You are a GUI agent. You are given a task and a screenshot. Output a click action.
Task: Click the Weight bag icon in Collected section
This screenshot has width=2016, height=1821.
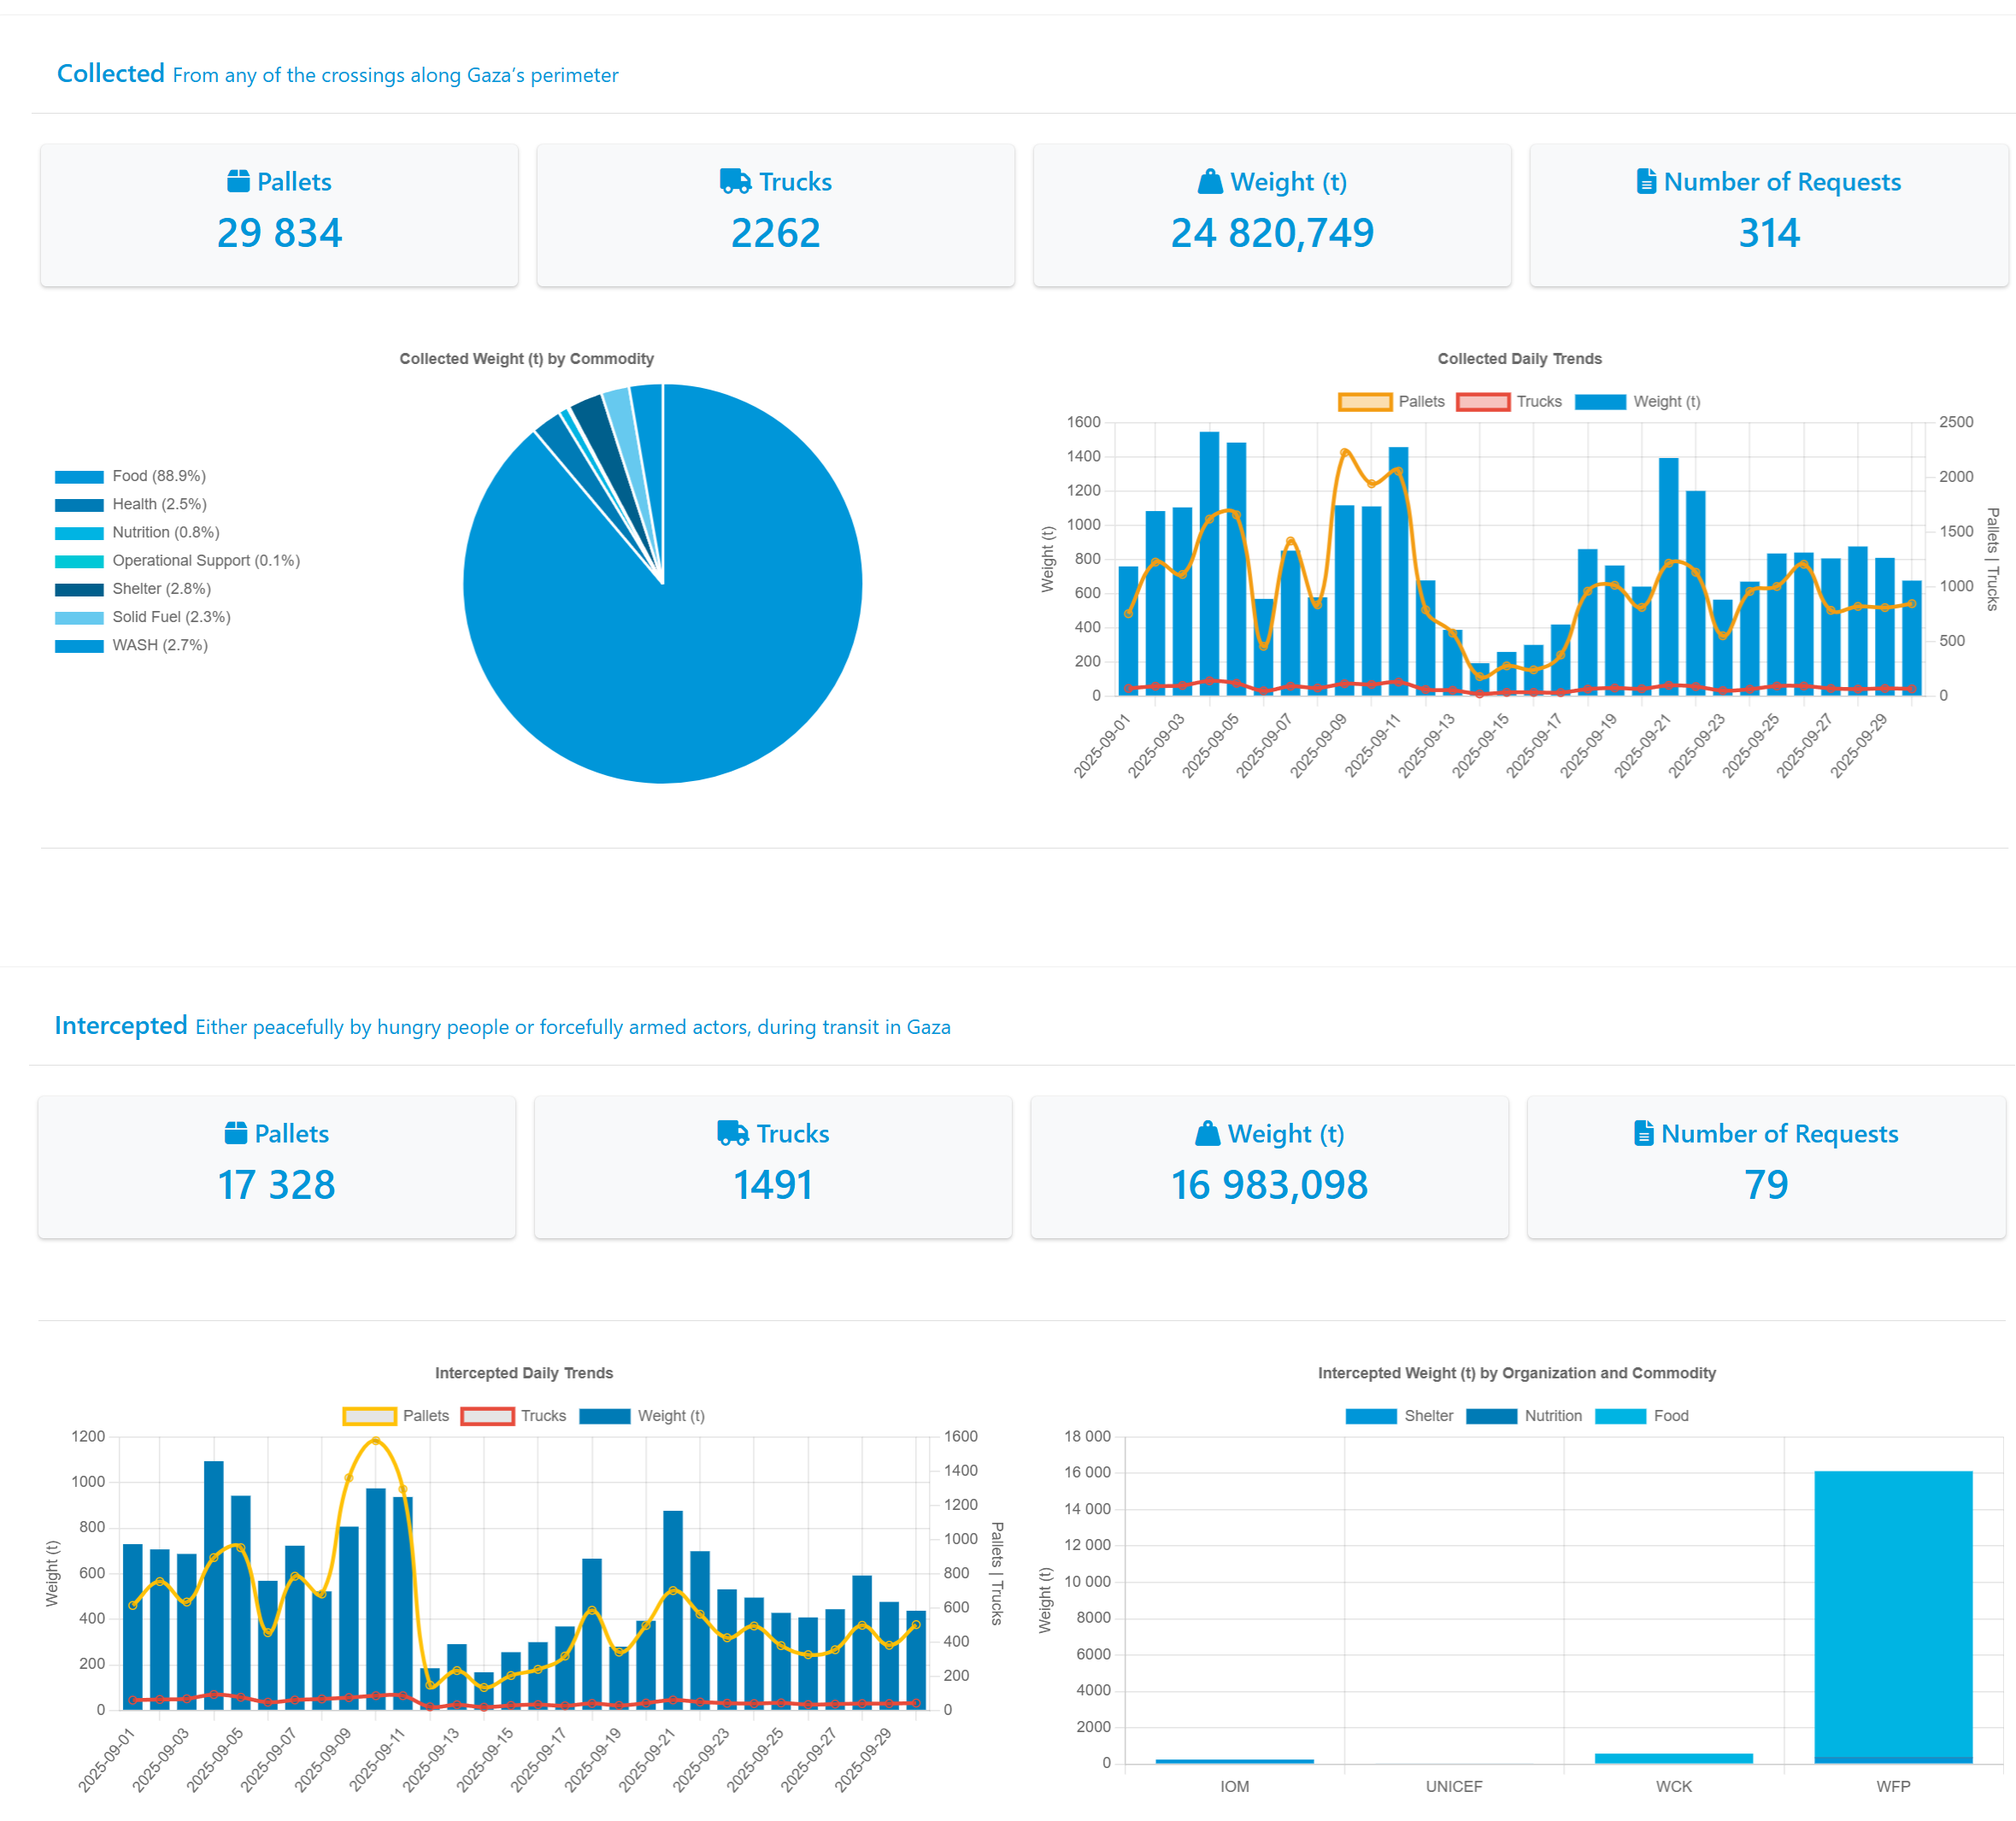click(1210, 181)
